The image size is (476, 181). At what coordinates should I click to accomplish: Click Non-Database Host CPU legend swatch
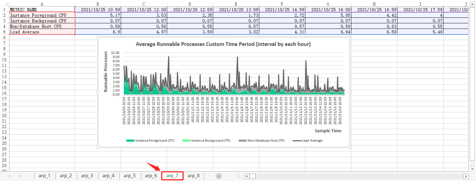point(243,141)
